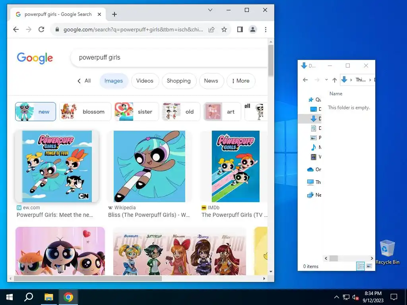Open 'The Powerpuff Girls (TV' IMDb link

235,215
